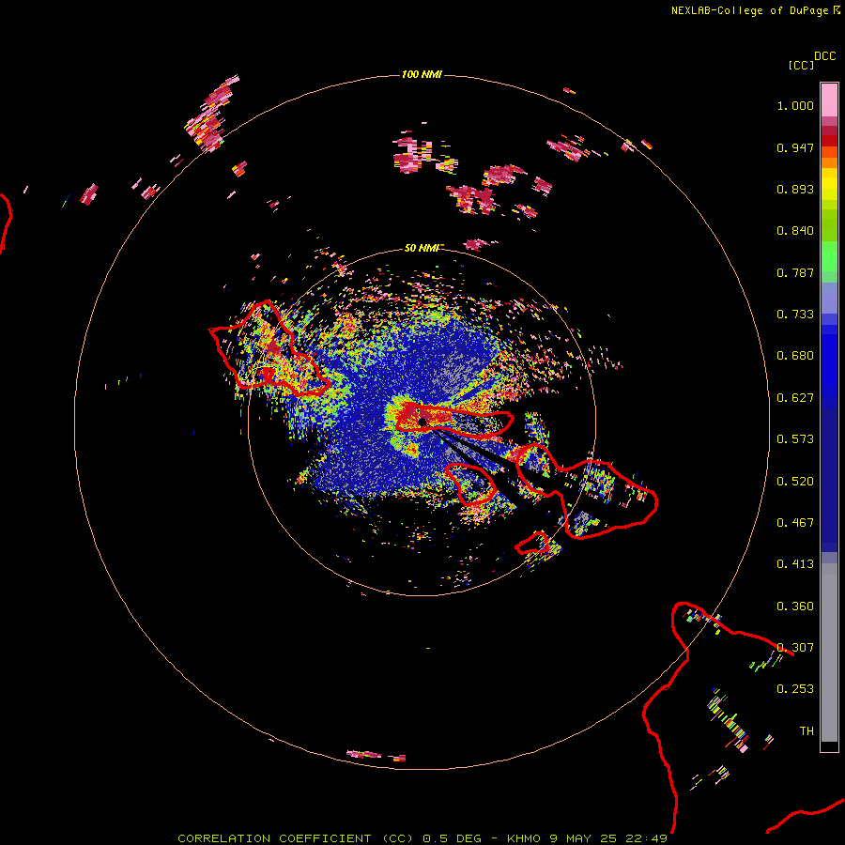Click the pink top segment of color bar

coord(829,100)
